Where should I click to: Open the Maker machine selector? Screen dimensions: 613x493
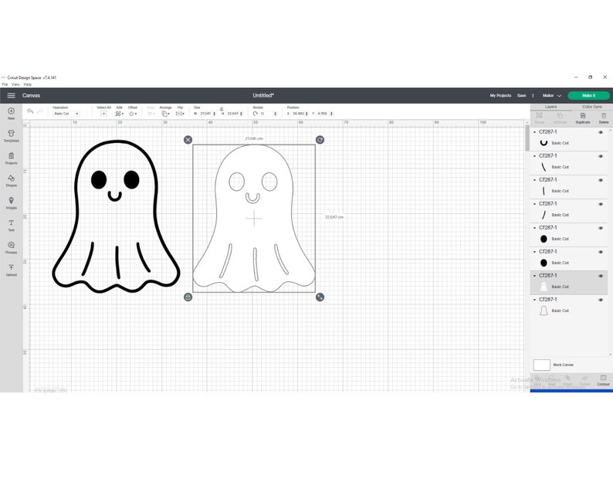click(551, 96)
